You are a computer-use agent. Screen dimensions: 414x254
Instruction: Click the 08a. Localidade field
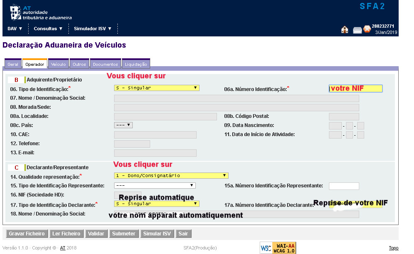165,117
